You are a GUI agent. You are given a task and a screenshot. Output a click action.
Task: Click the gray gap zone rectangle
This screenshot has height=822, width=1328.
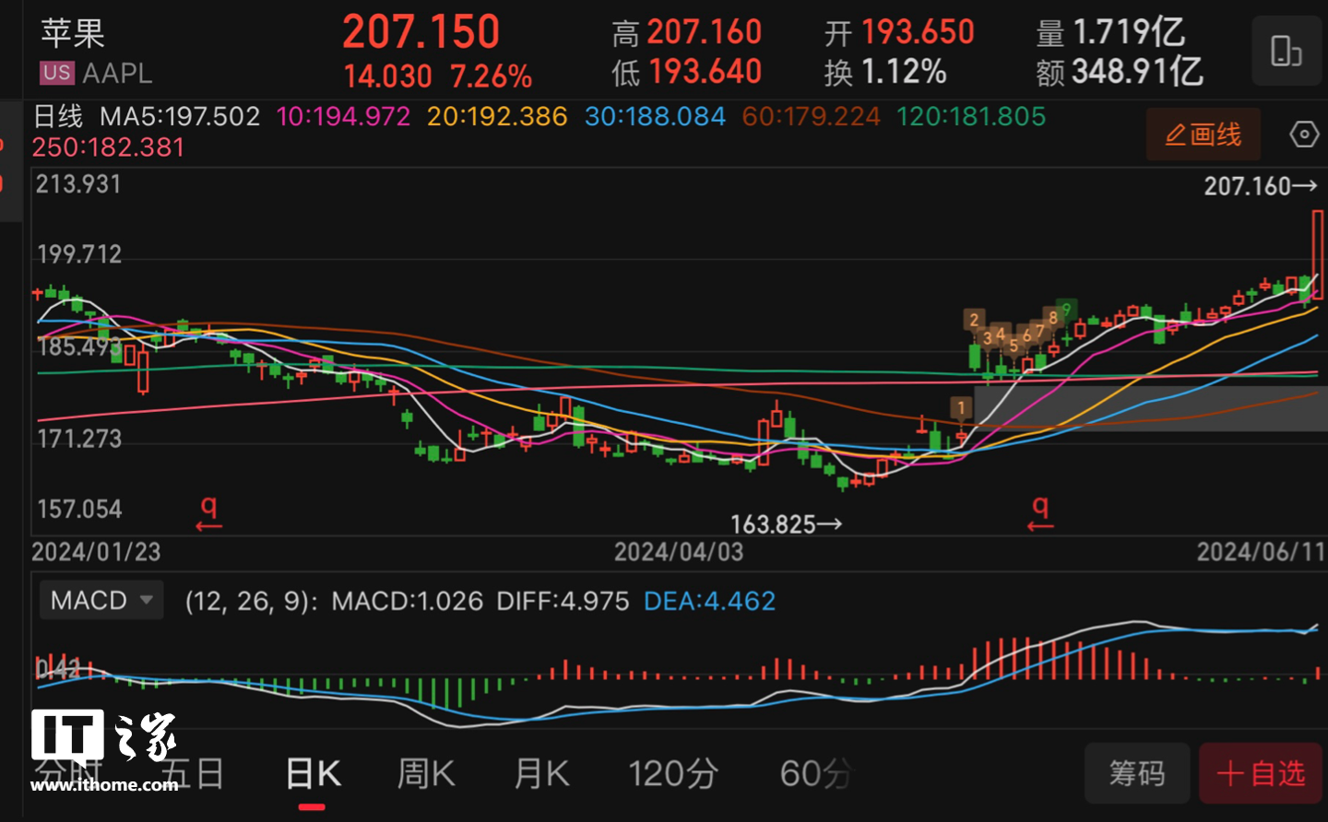point(1151,408)
